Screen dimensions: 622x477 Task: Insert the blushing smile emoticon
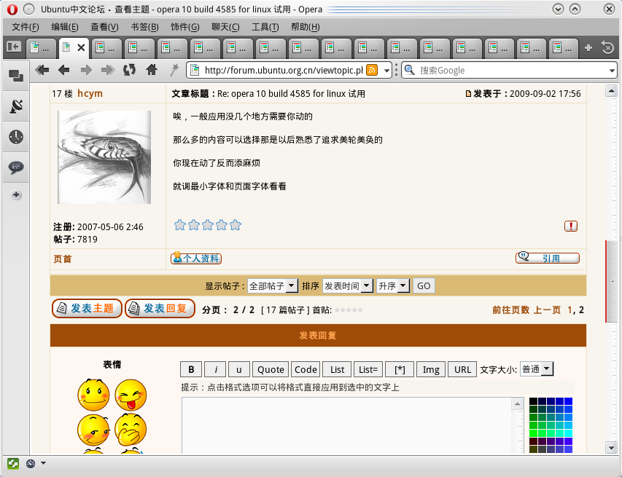pyautogui.click(x=93, y=395)
